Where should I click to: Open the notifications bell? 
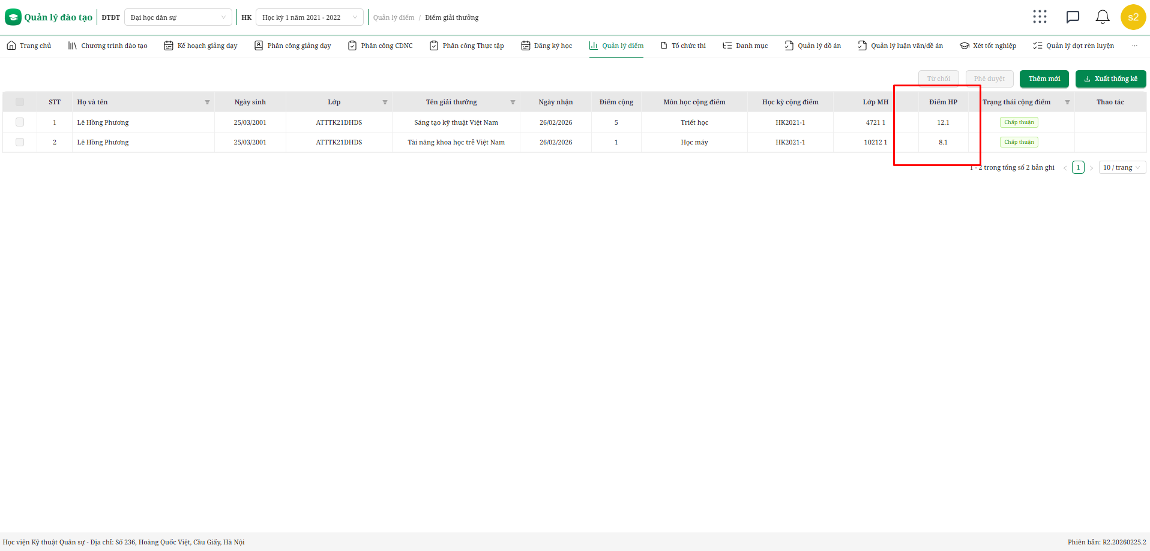click(1103, 17)
